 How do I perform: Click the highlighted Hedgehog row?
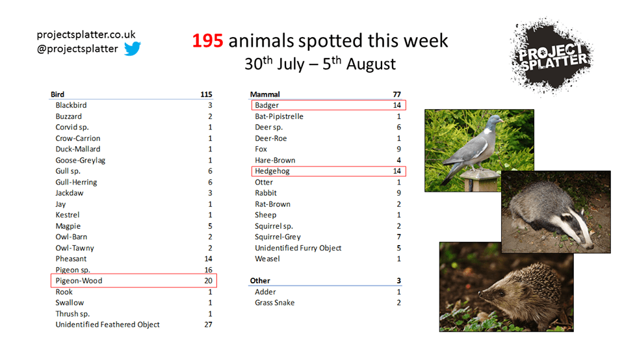[x=328, y=171]
